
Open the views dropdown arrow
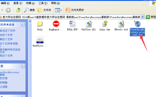click(x=61, y=10)
